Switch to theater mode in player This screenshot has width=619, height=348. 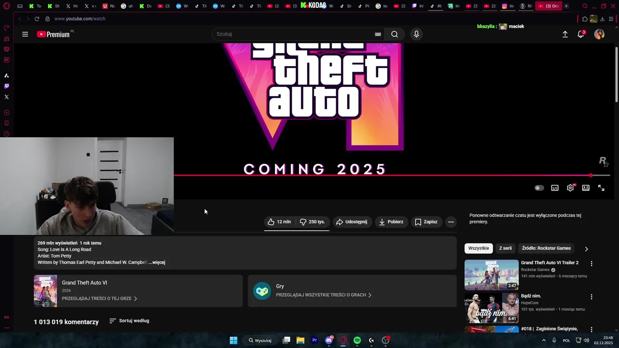tap(586, 188)
